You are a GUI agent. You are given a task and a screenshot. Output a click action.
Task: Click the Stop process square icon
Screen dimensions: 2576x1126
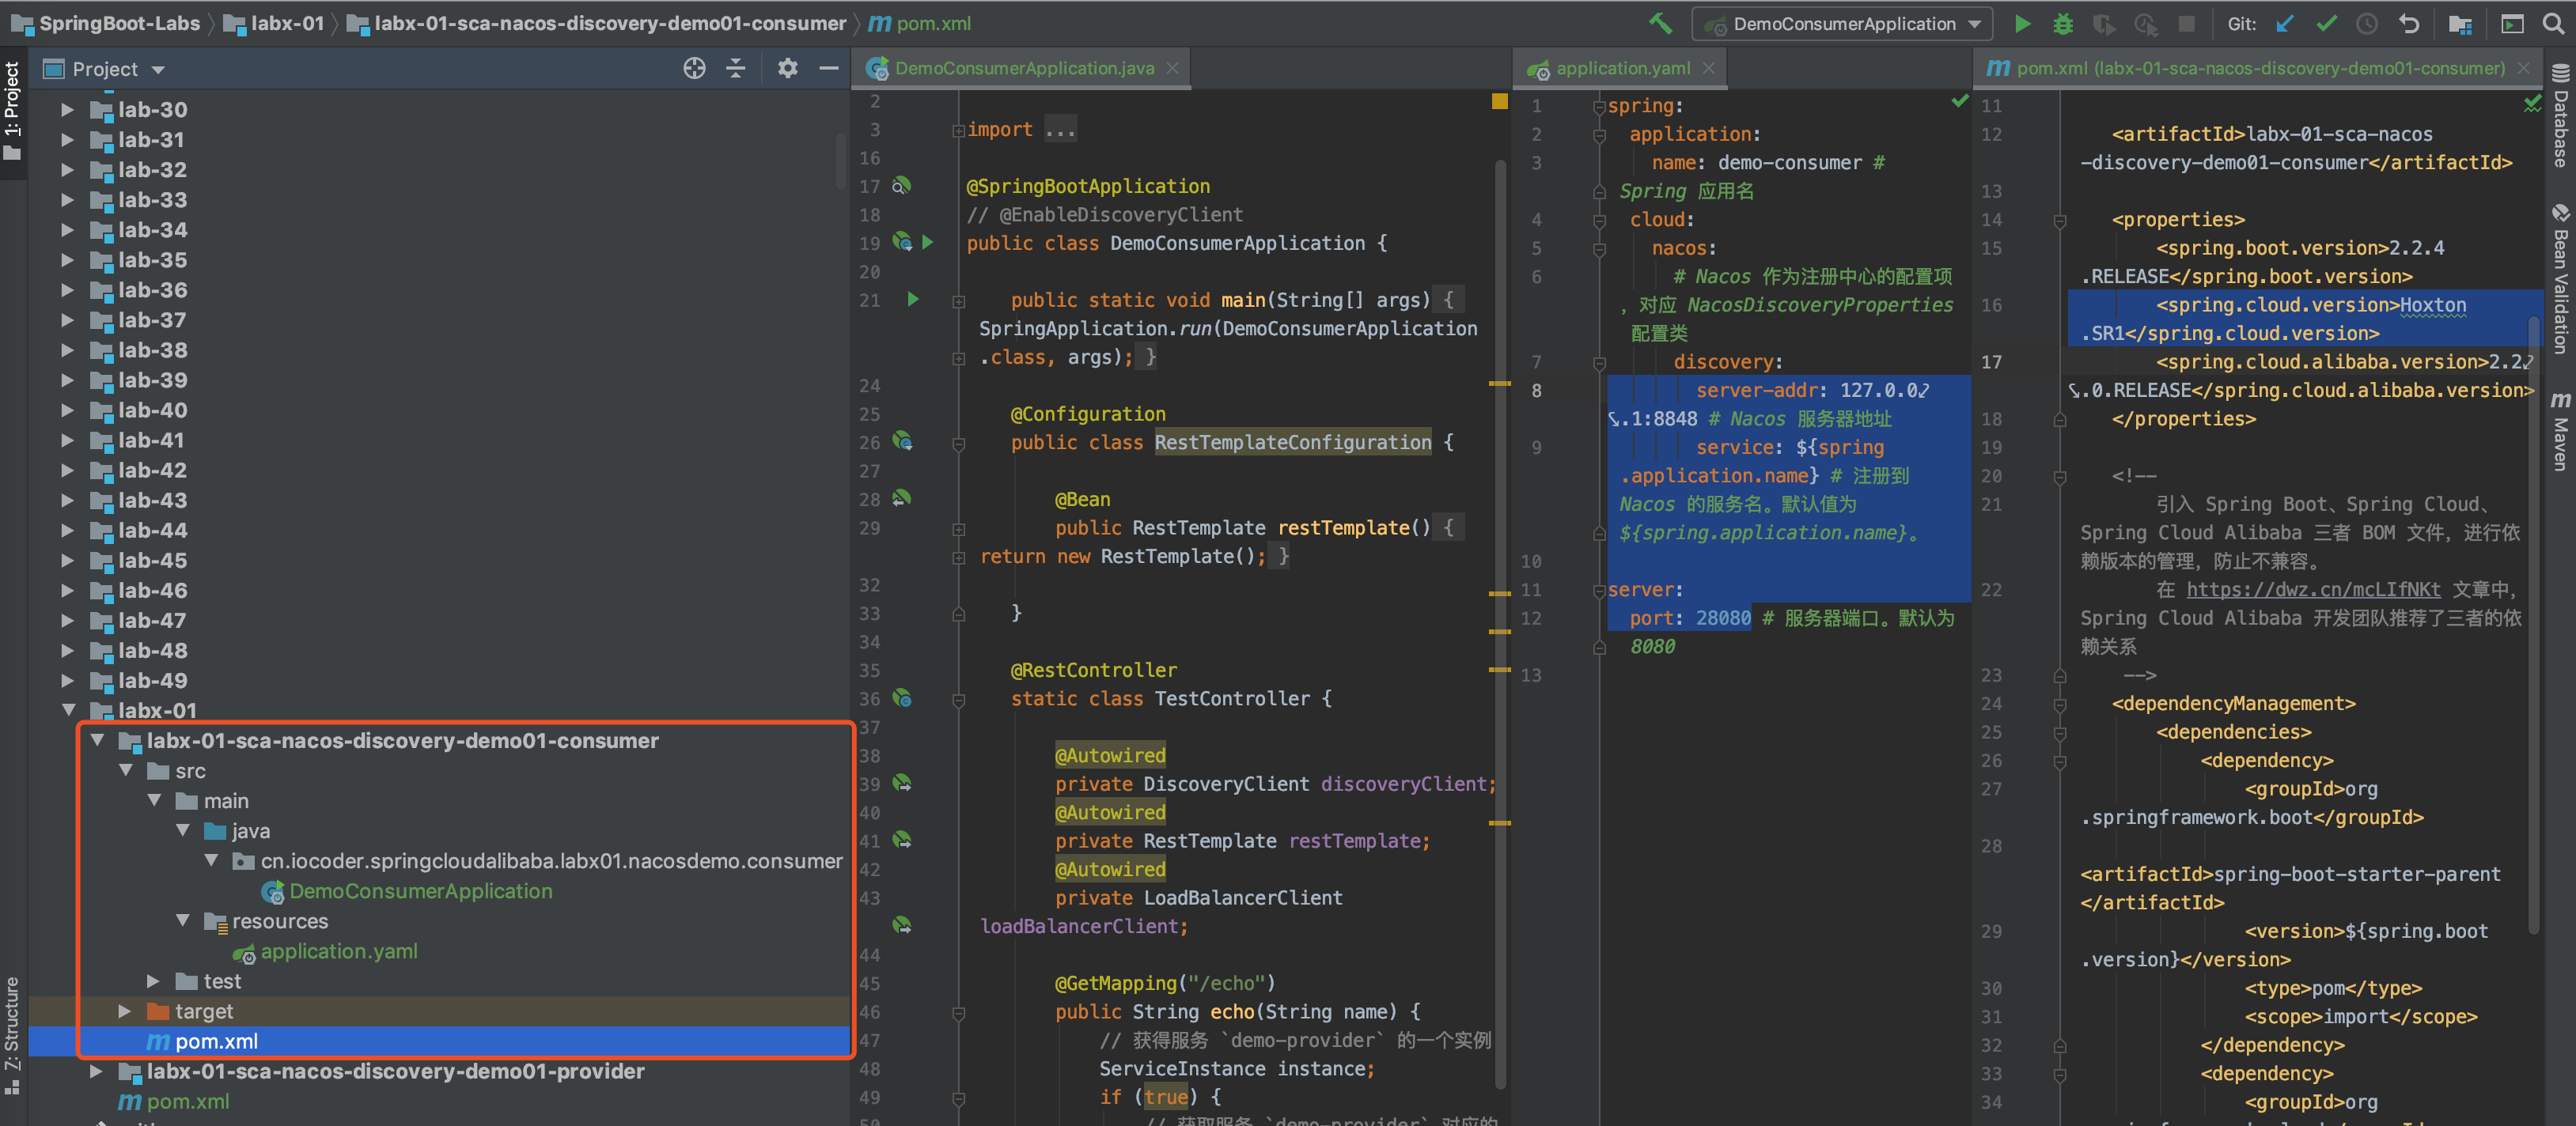click(2187, 24)
